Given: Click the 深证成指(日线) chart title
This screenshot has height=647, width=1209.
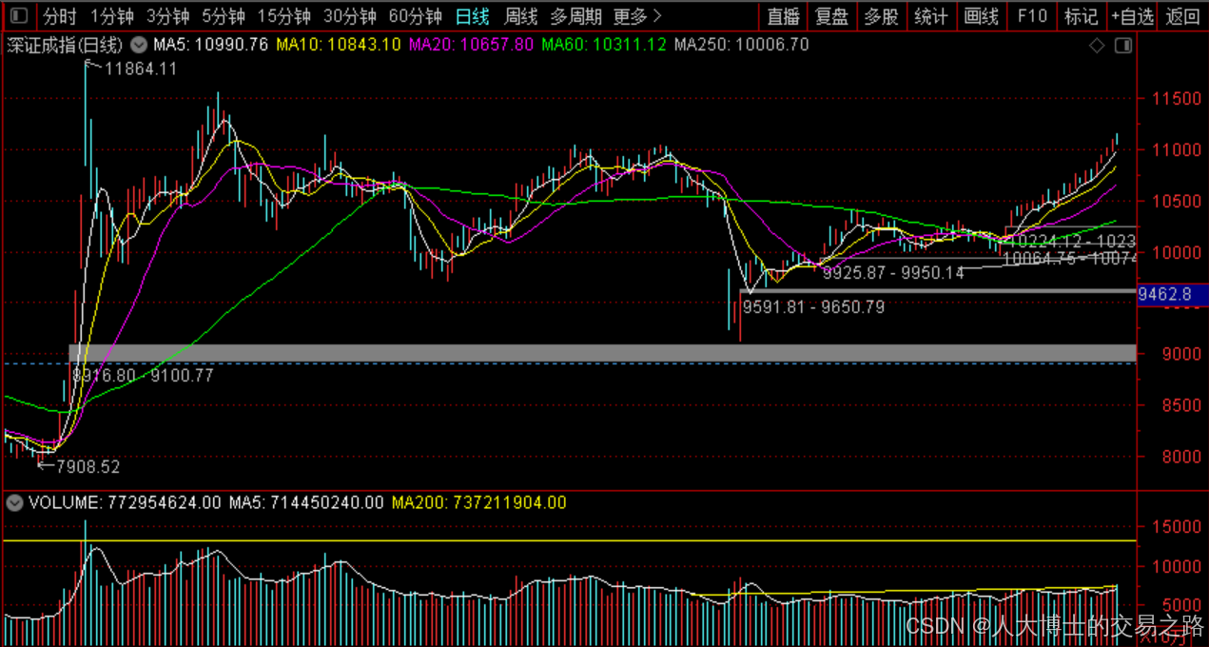Looking at the screenshot, I should click(65, 45).
